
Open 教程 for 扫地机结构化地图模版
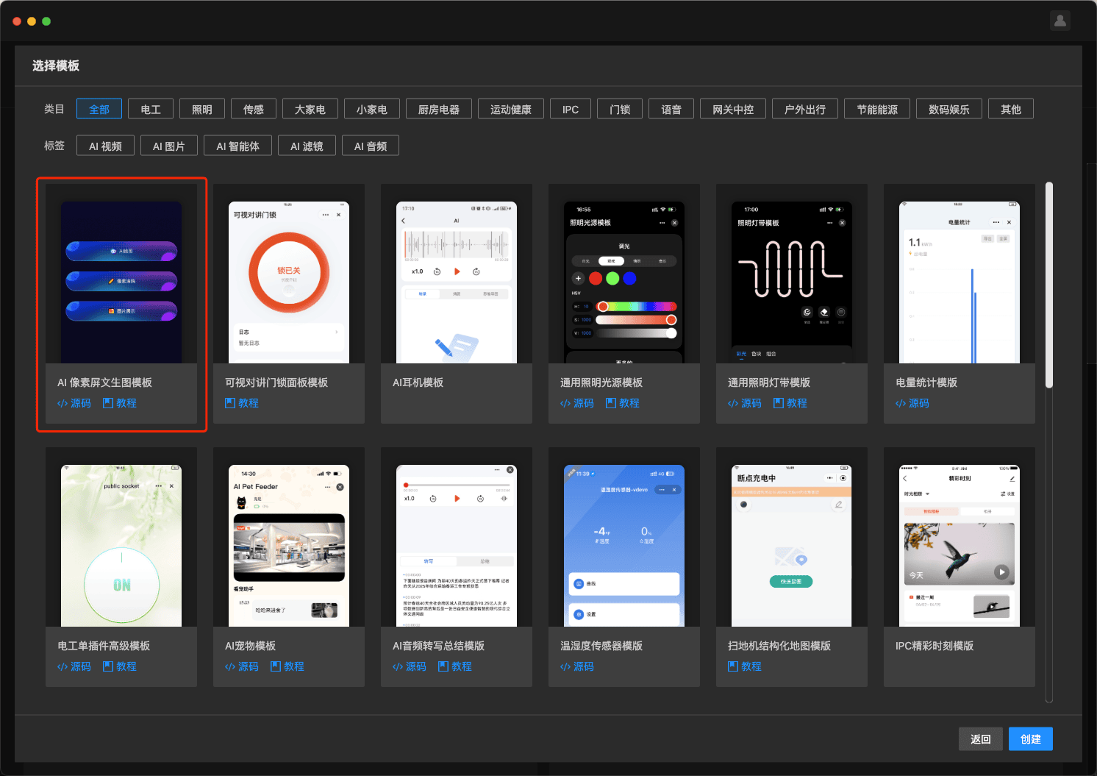tap(745, 666)
